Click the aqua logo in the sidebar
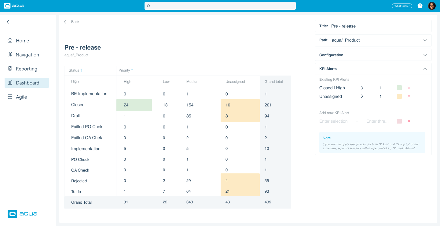 22,214
